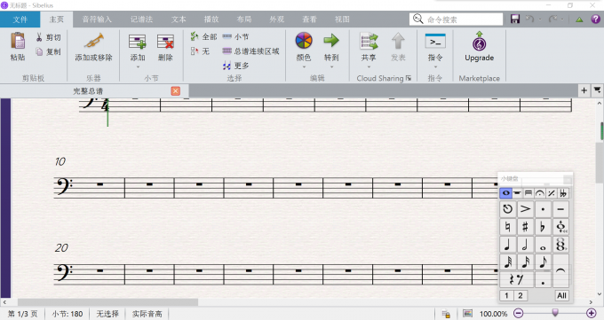Image resolution: width=604 pixels, height=320 pixels.
Task: Switch to the Note Input (音符输入) tab
Action: [97, 20]
